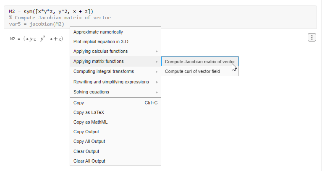Click the M2 symbolic output expression
The height and width of the screenshot is (171, 322).
43,39
